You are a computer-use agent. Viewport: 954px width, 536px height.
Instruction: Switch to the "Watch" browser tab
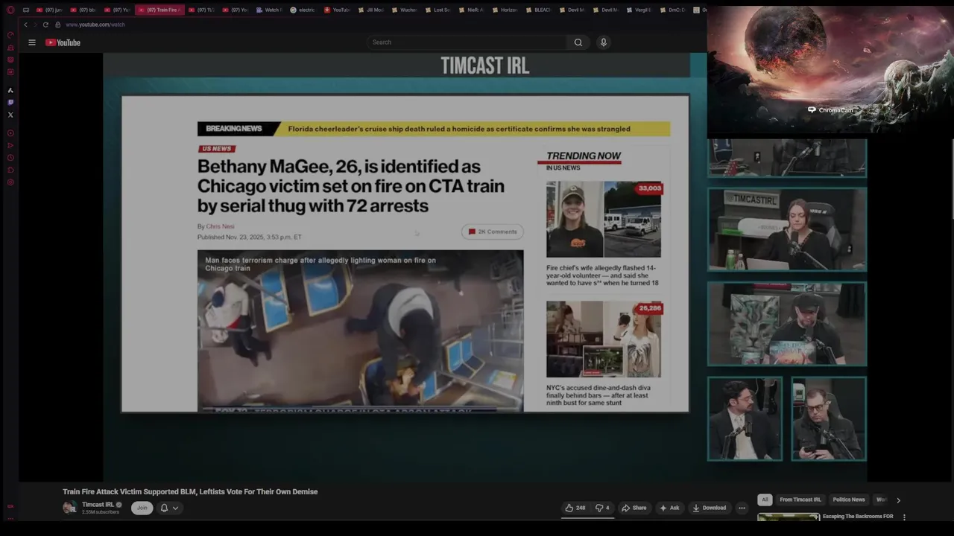268,10
